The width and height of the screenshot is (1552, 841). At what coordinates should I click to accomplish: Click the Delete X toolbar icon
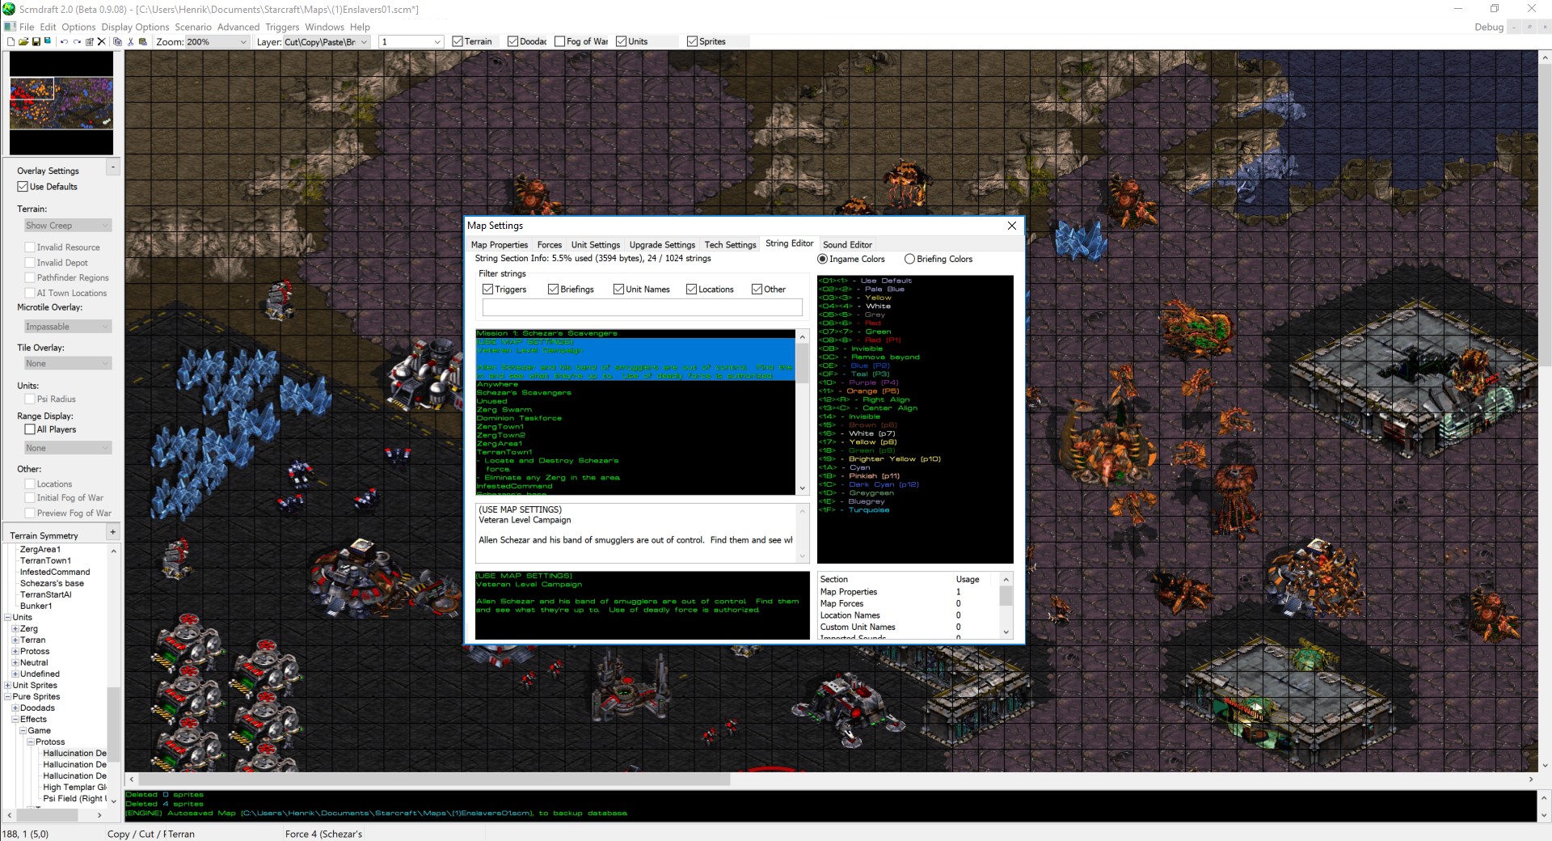tap(102, 41)
